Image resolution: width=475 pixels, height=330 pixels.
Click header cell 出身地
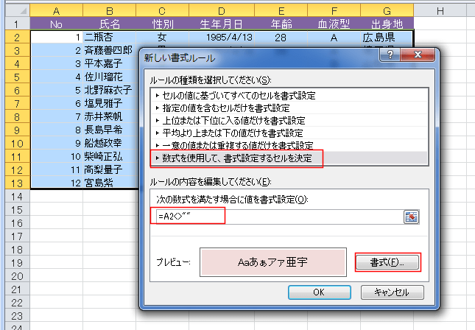(387, 24)
